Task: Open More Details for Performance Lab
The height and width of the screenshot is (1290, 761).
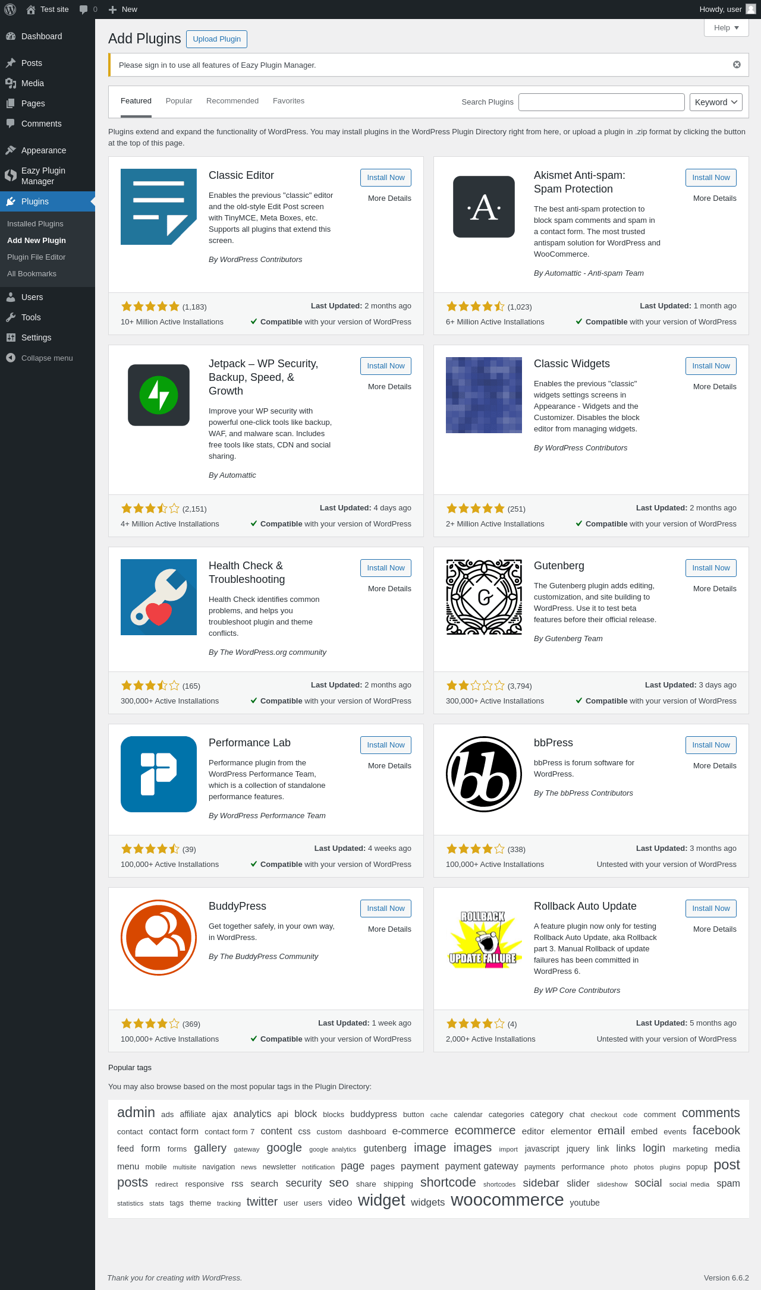Action: click(x=389, y=766)
